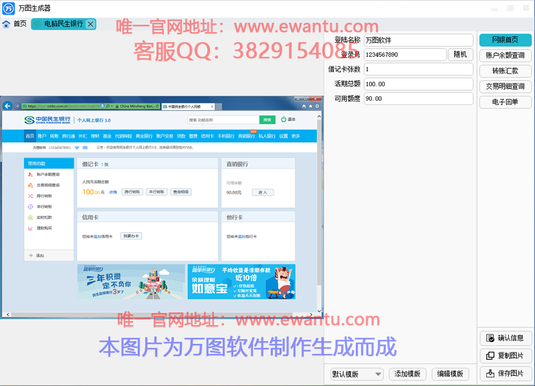Click the 跨行转账 button under 借记卡
Screen dimensions: 535x386
point(132,192)
